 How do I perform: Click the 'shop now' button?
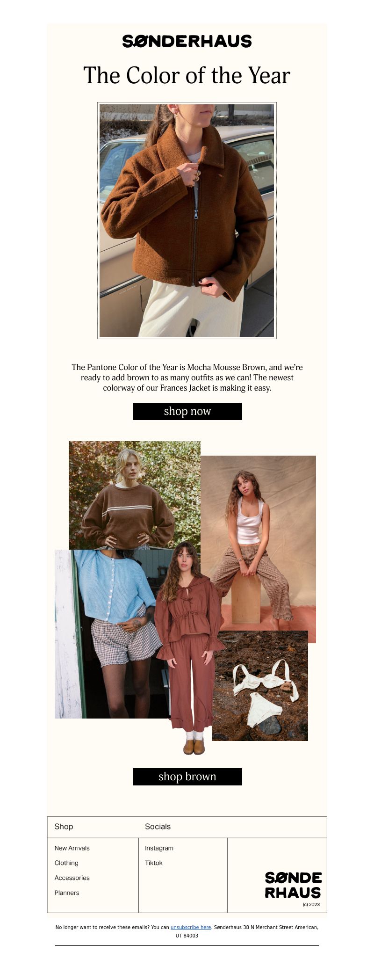(187, 411)
